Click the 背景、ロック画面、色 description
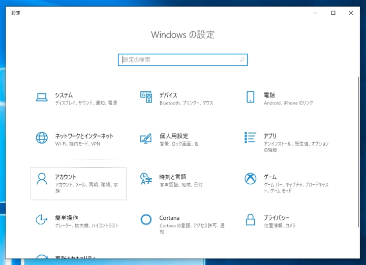The image size is (366, 265). [179, 144]
